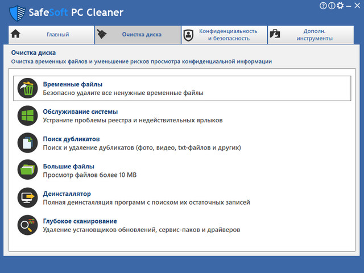Viewport: 364px width, 273px height.
Task: Click the Большие файлы green folder icon
Action: point(27,170)
